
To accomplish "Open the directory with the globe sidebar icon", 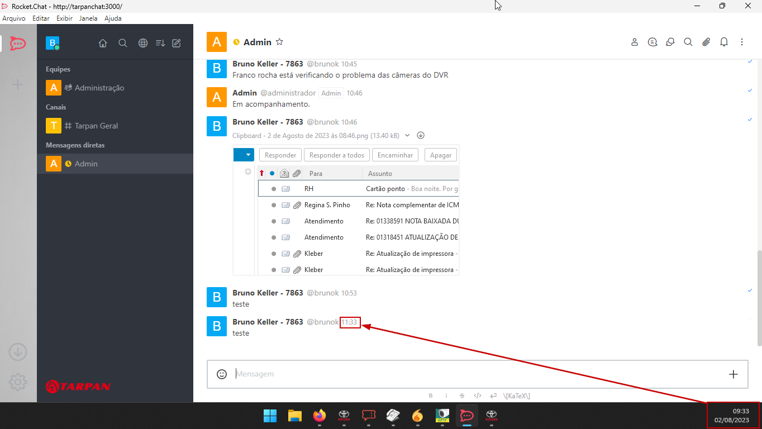I will coord(143,43).
